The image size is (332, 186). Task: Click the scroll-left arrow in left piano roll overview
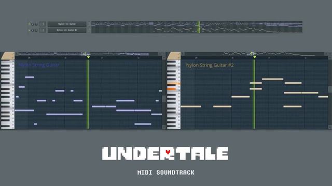(17, 54)
